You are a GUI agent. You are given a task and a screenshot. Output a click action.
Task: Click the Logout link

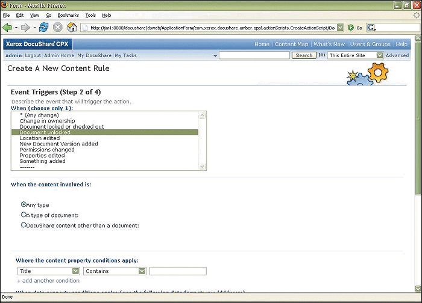(33, 55)
